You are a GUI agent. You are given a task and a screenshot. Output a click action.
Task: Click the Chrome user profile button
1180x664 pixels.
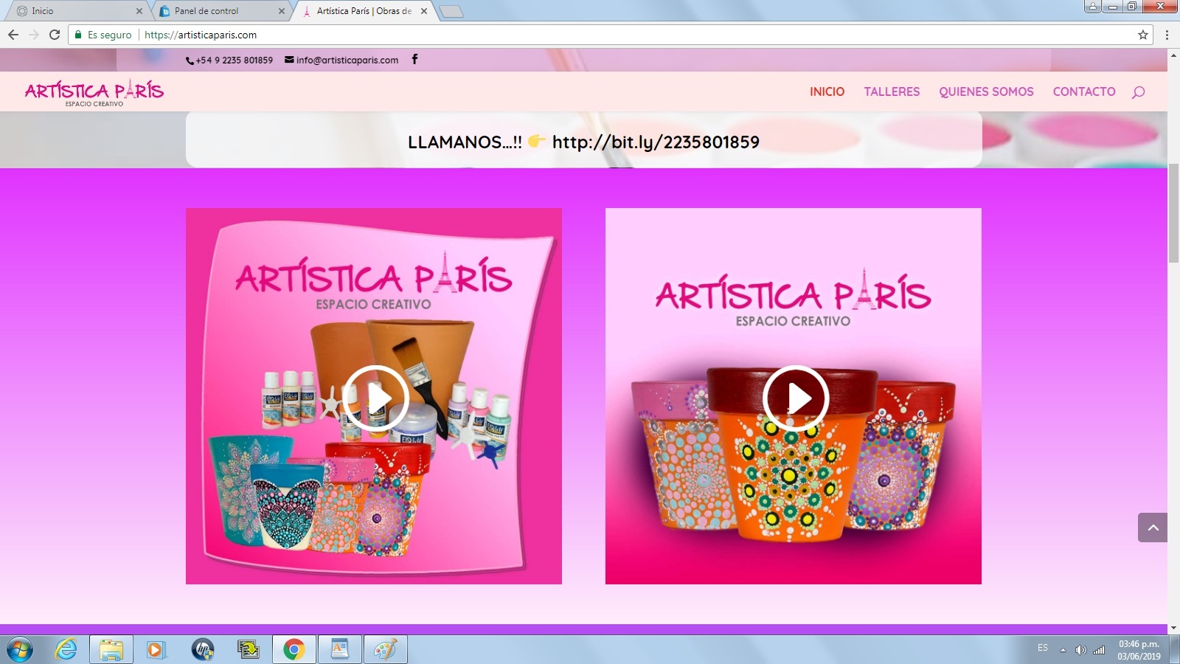click(1093, 6)
